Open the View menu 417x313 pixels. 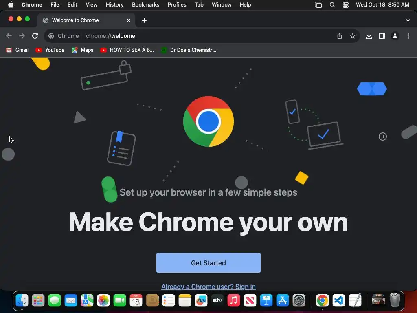(x=92, y=5)
